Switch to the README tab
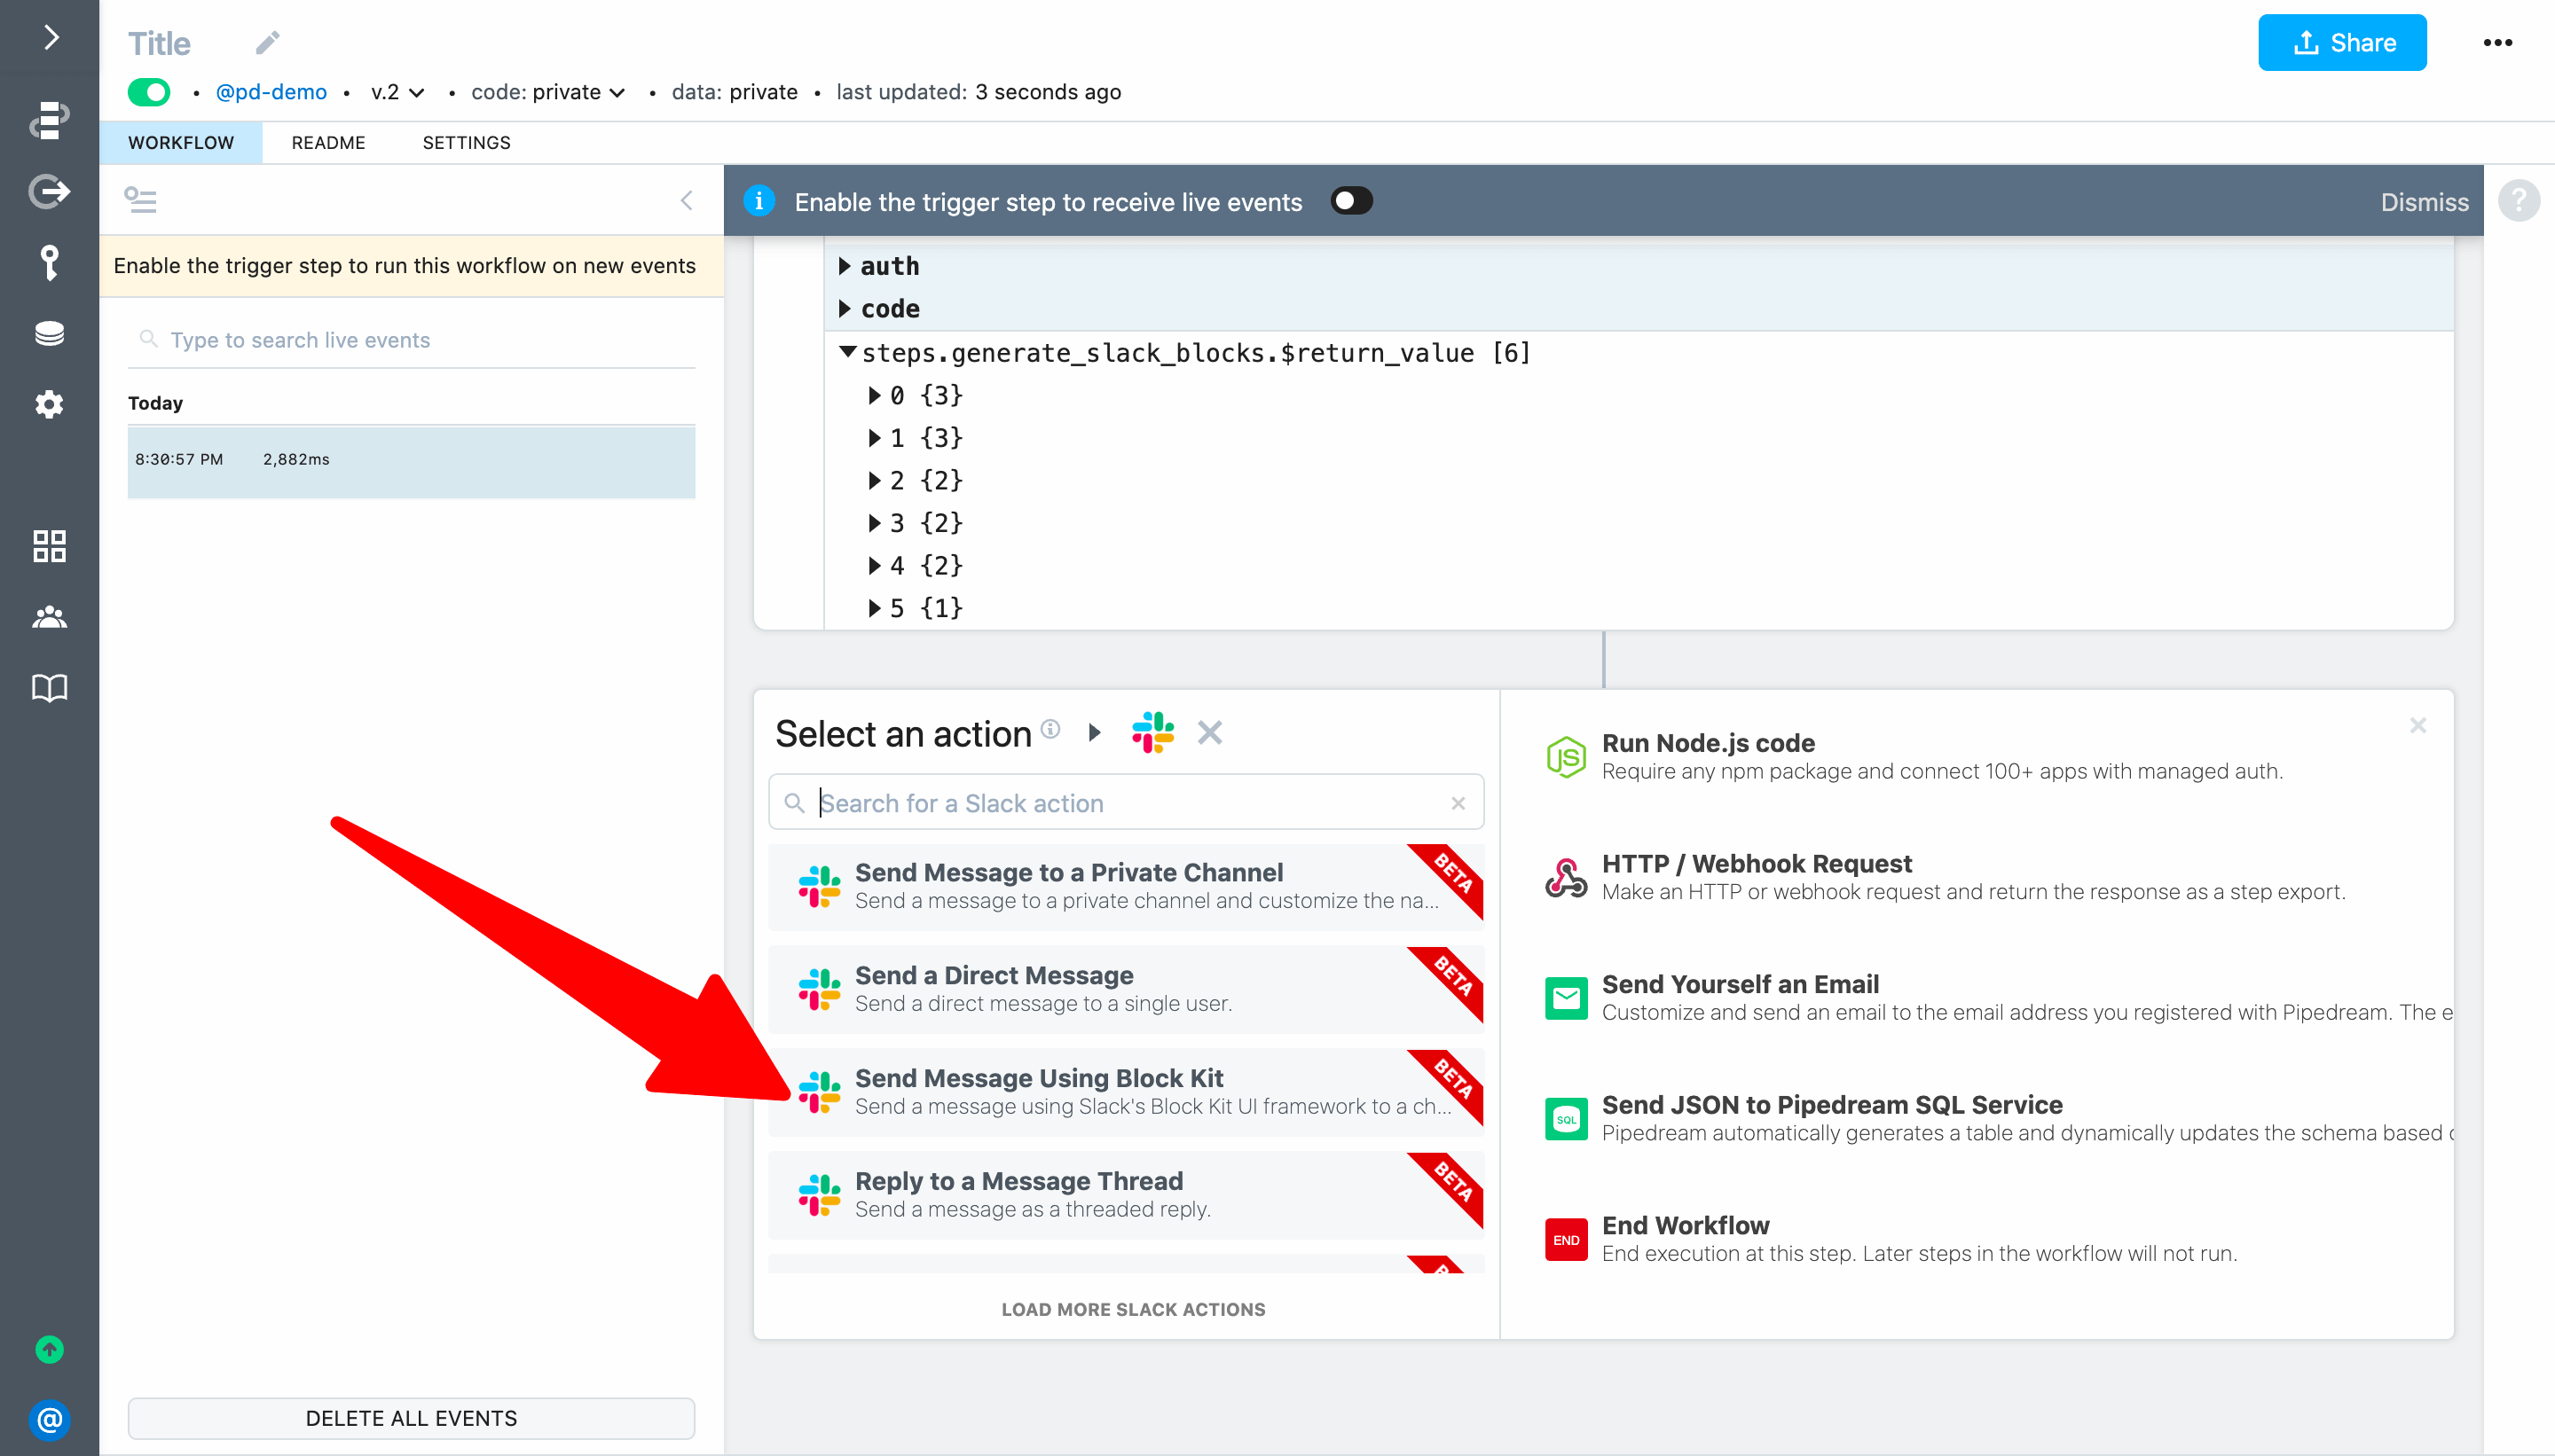 coord(328,143)
